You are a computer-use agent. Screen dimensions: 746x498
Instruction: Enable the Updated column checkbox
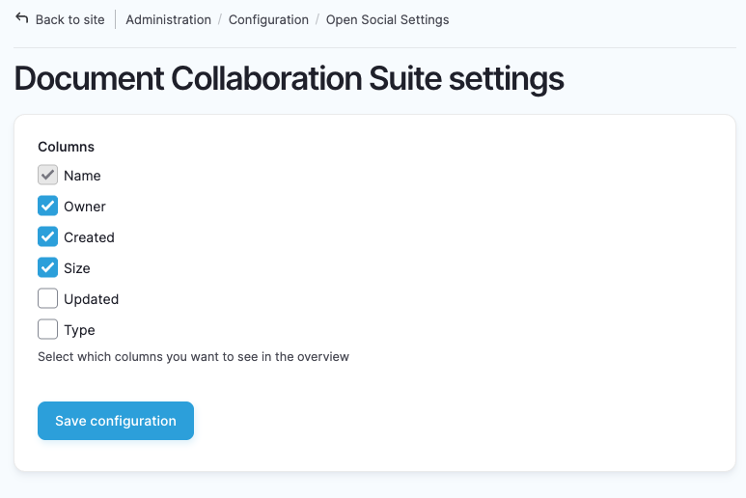(x=47, y=299)
